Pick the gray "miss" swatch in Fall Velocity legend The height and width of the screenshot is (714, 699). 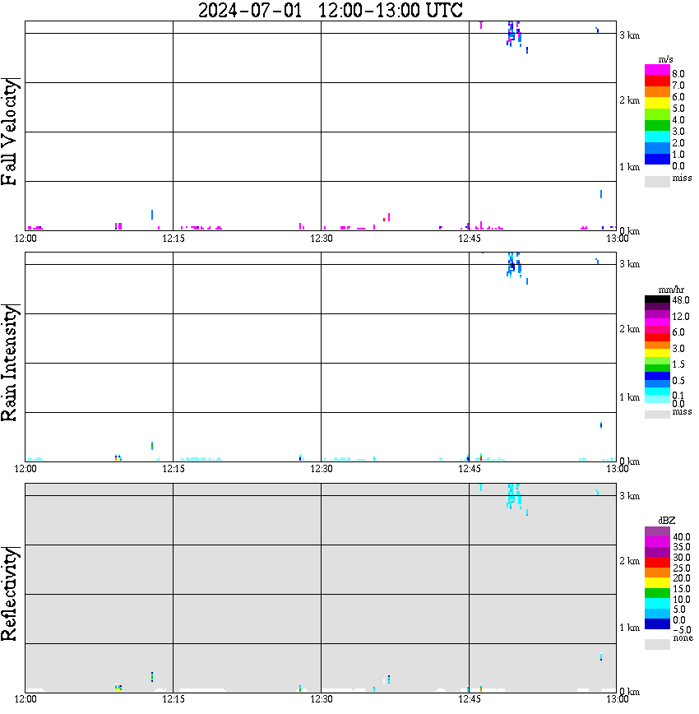tap(657, 181)
